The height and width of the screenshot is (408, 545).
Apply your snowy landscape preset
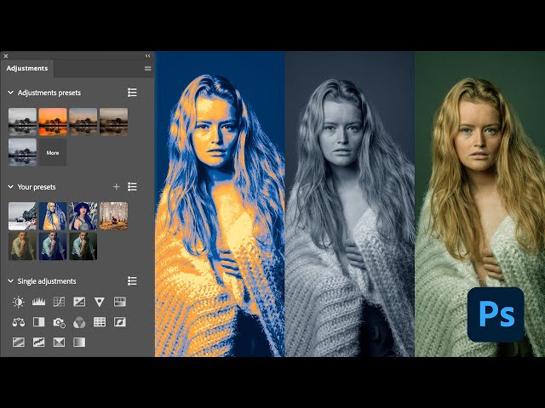pos(22,216)
